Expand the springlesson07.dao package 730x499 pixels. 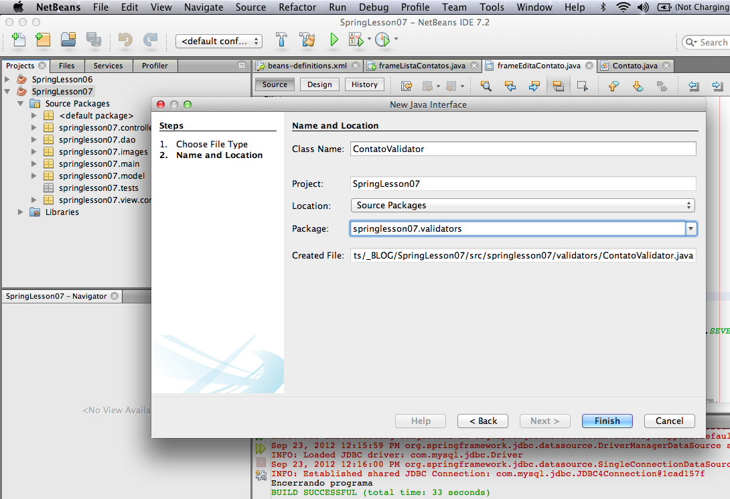33,139
